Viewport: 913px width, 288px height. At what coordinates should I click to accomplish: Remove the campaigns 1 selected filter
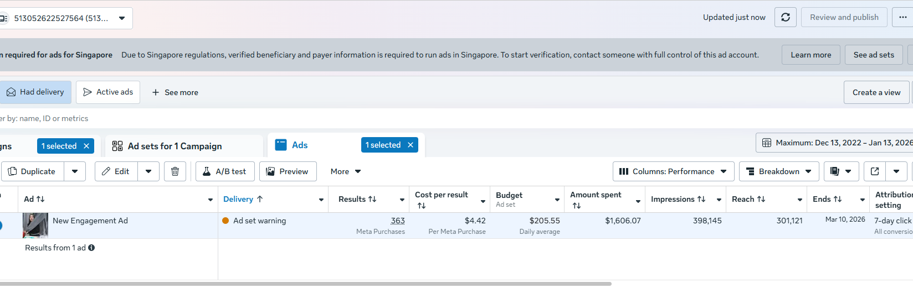point(86,146)
